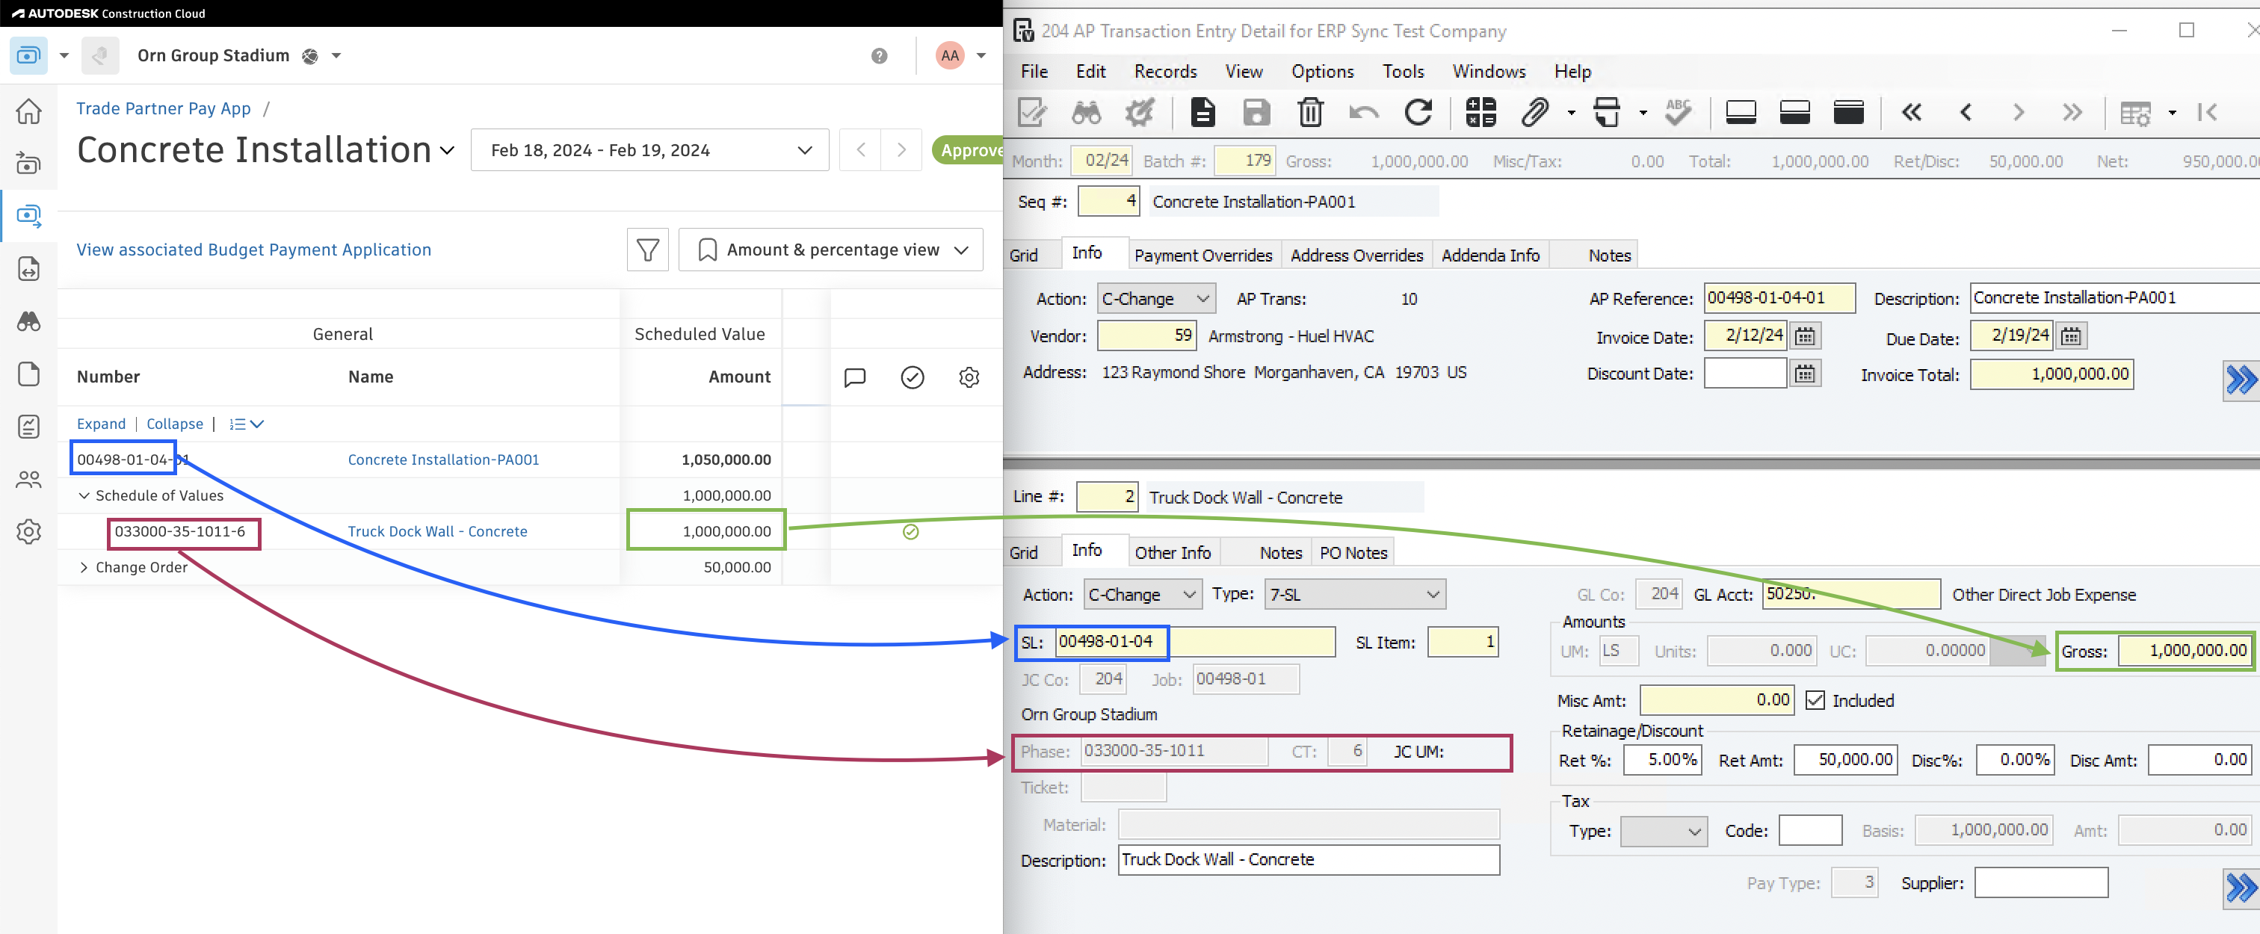Screen dimensions: 2260x934
Task: Click the green Approve button
Action: (x=968, y=150)
